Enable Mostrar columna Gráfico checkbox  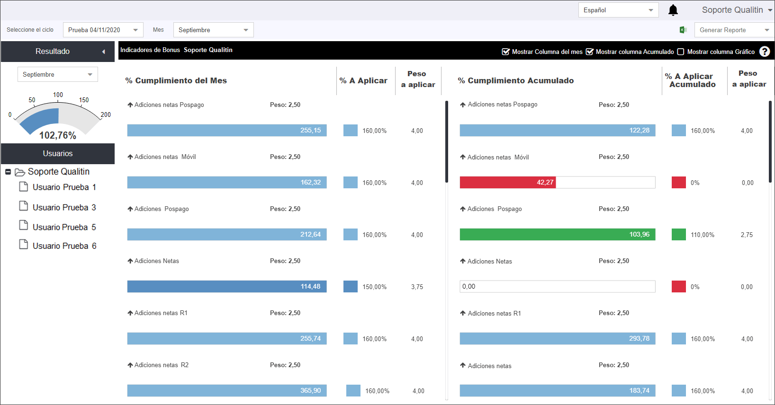pos(681,52)
